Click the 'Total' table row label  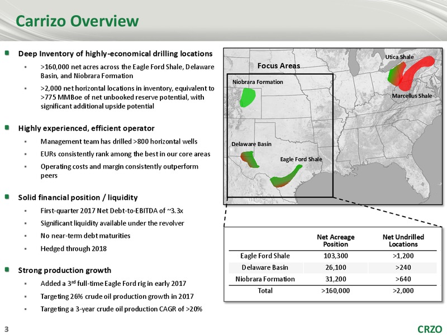pyautogui.click(x=265, y=291)
